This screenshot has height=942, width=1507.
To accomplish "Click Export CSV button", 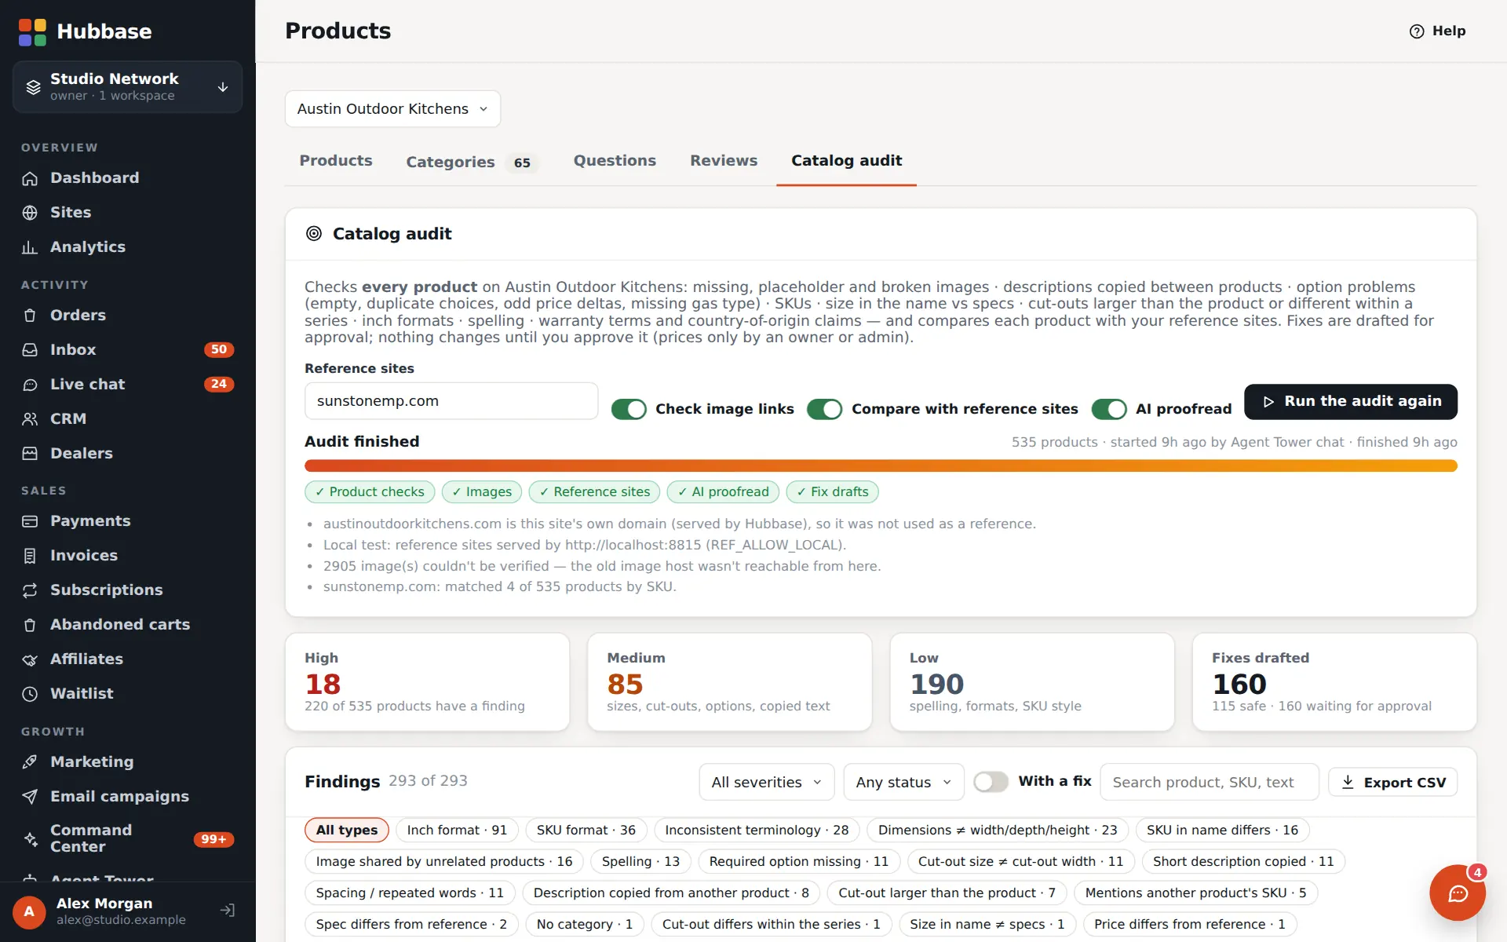I will (x=1393, y=783).
